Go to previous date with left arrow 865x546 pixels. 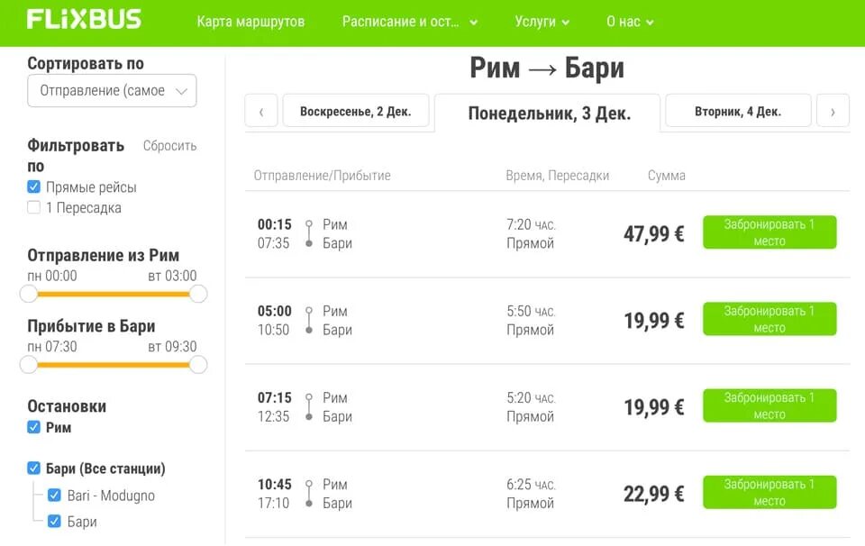(x=261, y=112)
